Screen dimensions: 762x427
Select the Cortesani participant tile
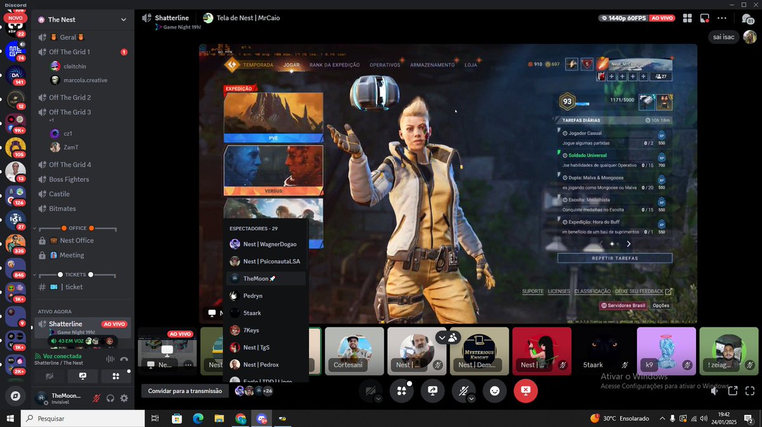pyautogui.click(x=354, y=351)
